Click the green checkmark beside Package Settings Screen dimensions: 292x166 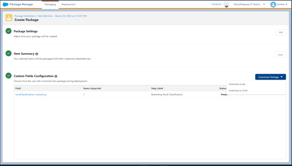[x=9, y=31]
